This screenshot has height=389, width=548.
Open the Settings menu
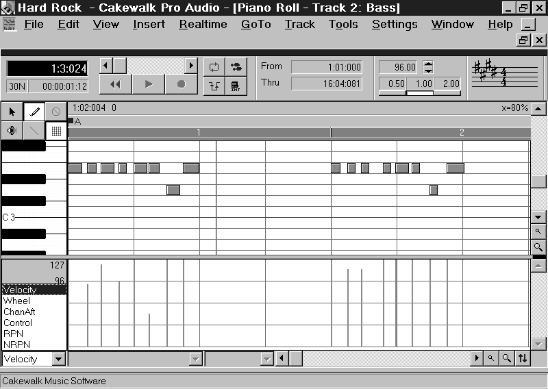click(395, 25)
